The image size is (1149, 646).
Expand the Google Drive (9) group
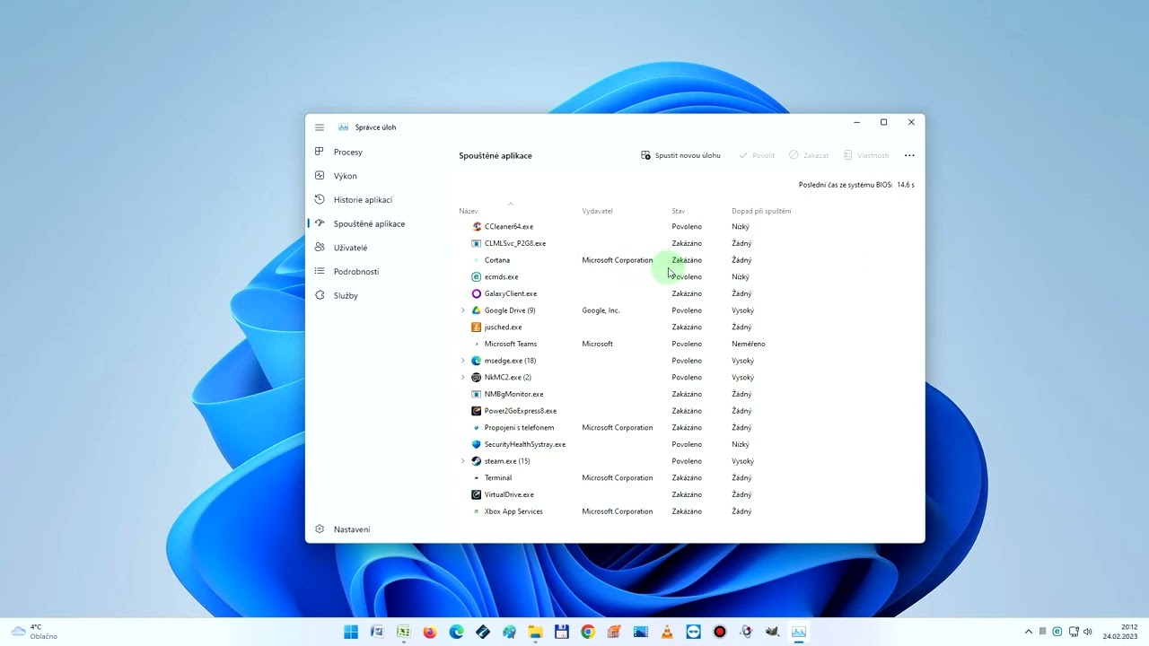pyautogui.click(x=463, y=310)
